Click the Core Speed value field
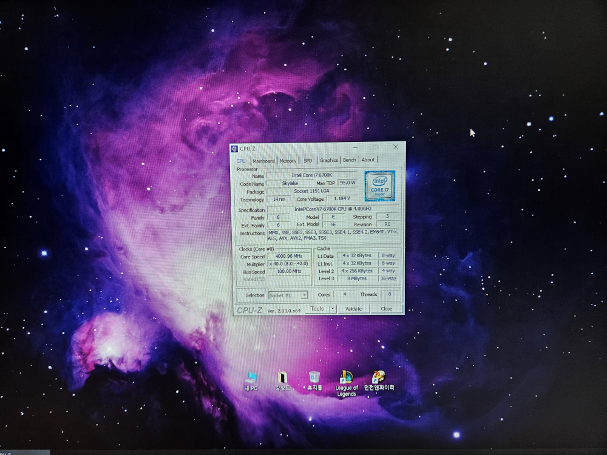The width and height of the screenshot is (607, 455). coord(289,256)
